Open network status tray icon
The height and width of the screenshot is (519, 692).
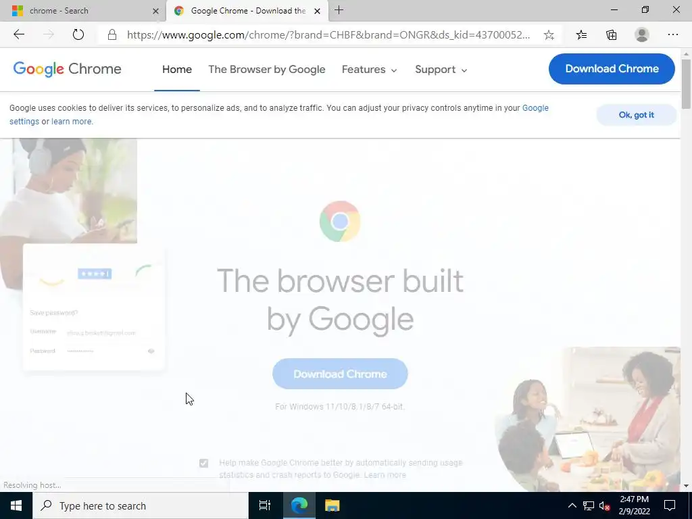[589, 505]
